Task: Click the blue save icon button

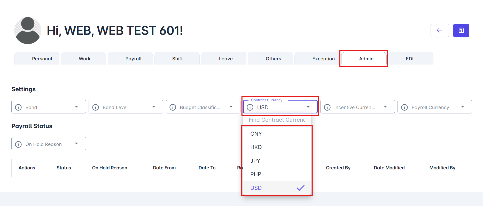Action: [461, 30]
